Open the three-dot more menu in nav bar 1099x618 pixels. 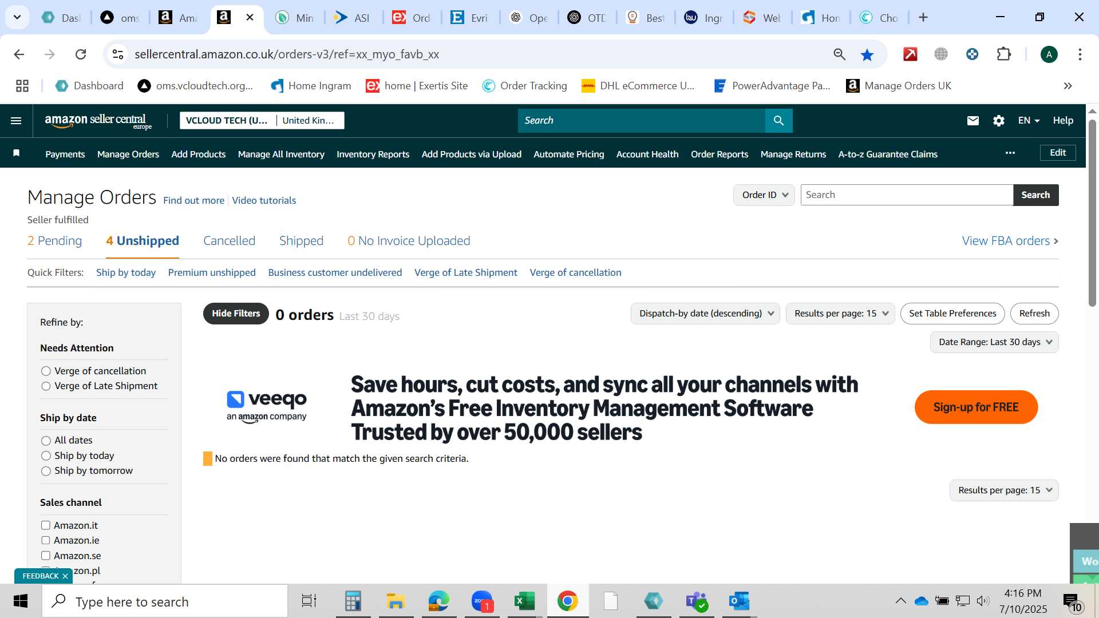pos(1010,153)
